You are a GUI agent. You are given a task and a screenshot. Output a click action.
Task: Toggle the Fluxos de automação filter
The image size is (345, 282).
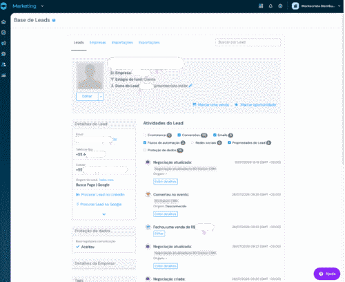click(x=145, y=142)
